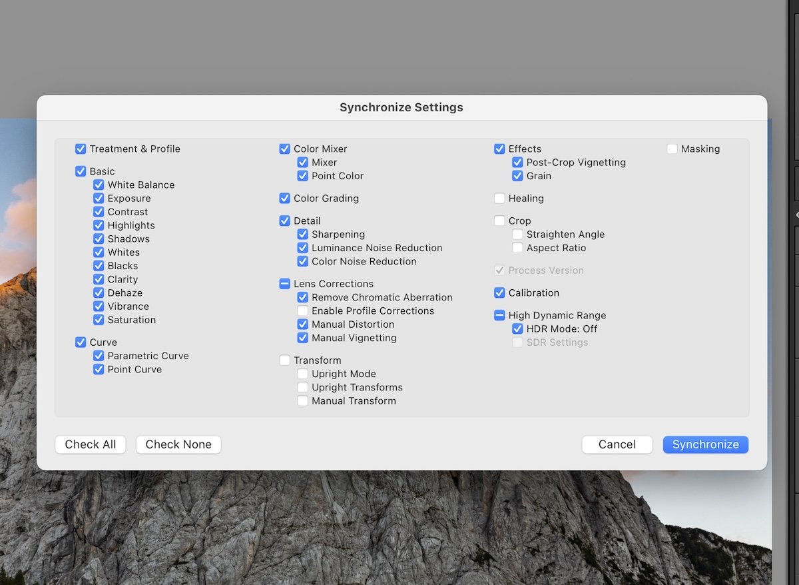Disable the White Balance setting
This screenshot has width=799, height=585.
point(99,185)
